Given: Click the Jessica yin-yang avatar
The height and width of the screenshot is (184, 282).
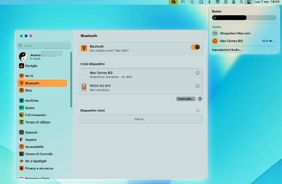Looking at the screenshot, I should pyautogui.click(x=24, y=56).
